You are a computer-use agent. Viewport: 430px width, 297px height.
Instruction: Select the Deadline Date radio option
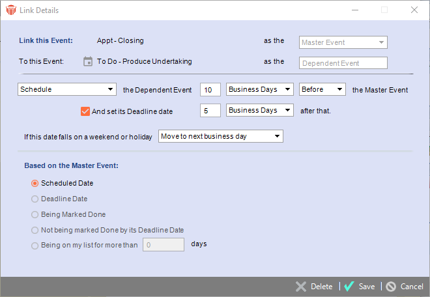coord(35,199)
